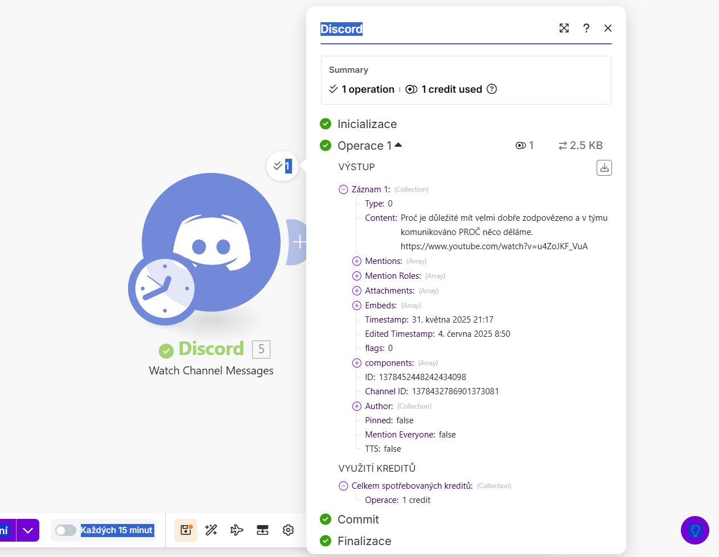Open scenario inputs and outputs icon
The image size is (719, 557).
pos(262,530)
